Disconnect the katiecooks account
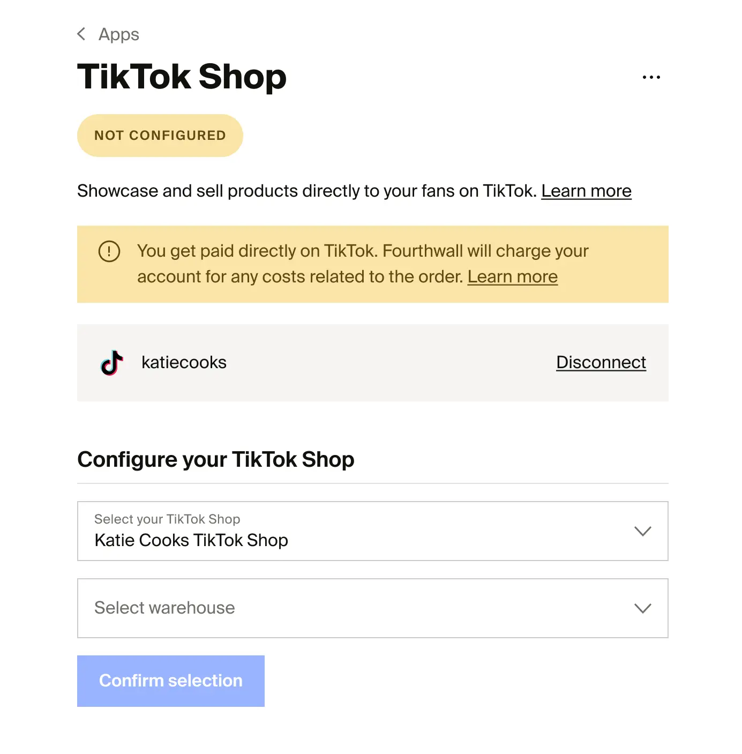The width and height of the screenshot is (742, 754). [x=601, y=362]
